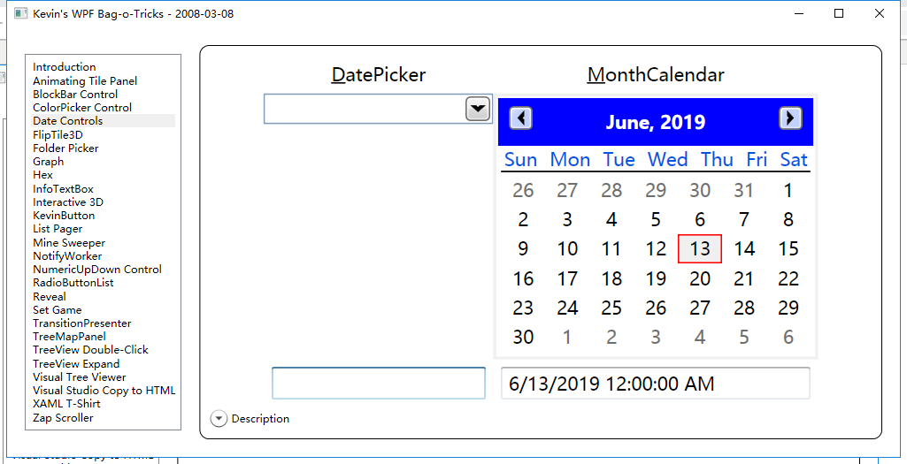Click the empty text box below DatePicker
Viewport: 907px width, 464px height.
[x=379, y=383]
